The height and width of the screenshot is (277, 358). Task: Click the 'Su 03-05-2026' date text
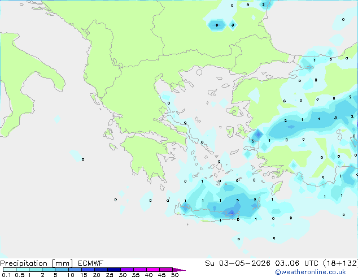point(238,263)
